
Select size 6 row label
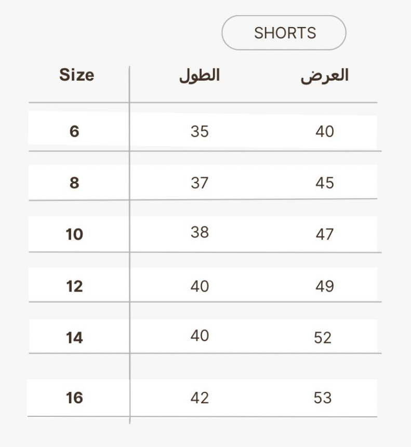[x=74, y=132]
